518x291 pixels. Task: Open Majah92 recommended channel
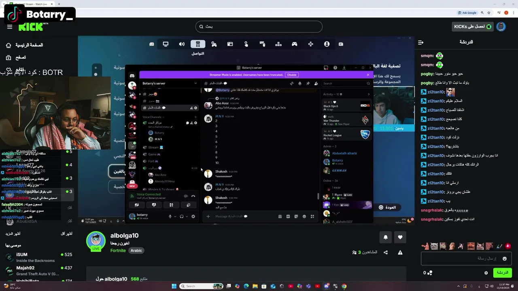(38, 270)
